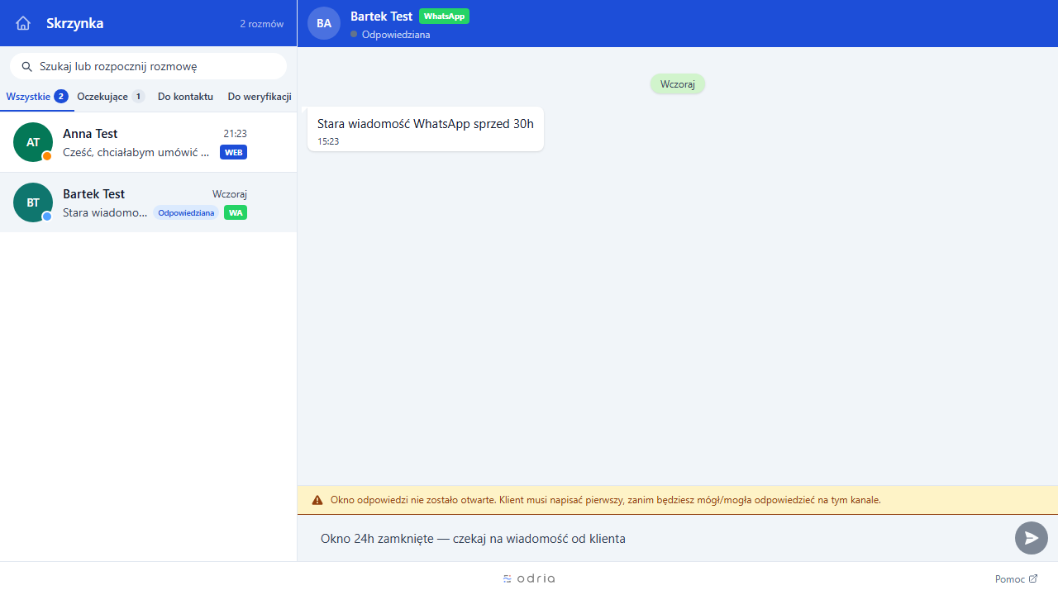Click the WA channel badge
The image size is (1058, 595).
click(x=236, y=212)
